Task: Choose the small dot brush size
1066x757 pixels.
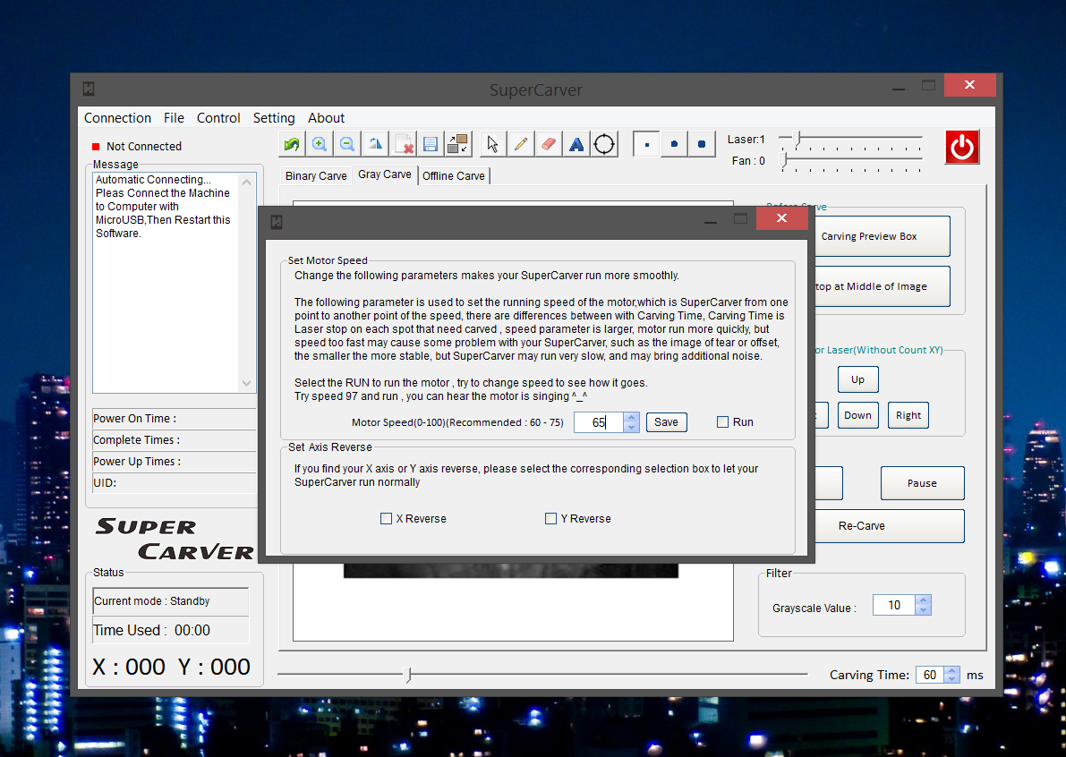Action: pyautogui.click(x=646, y=144)
